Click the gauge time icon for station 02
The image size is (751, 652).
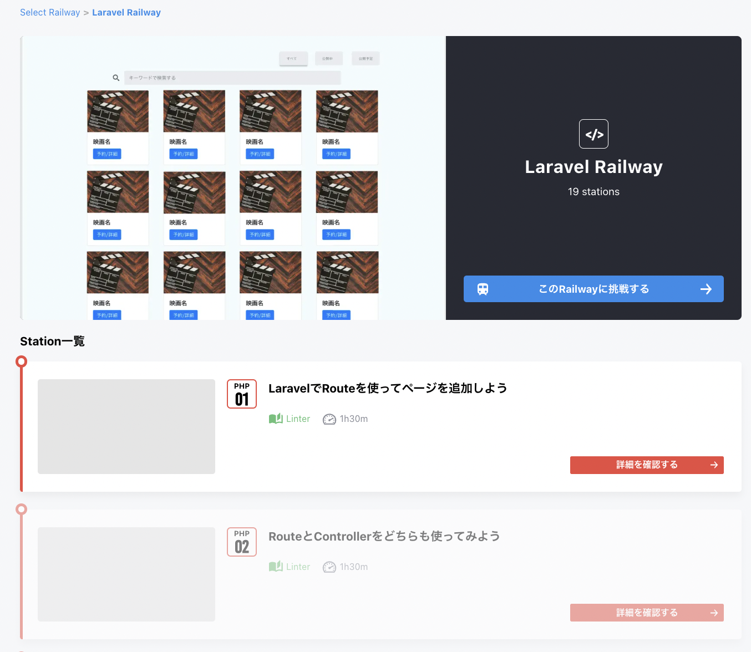click(329, 567)
